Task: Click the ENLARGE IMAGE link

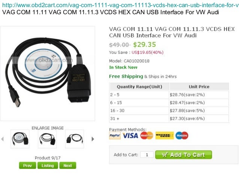Action: pos(48,128)
